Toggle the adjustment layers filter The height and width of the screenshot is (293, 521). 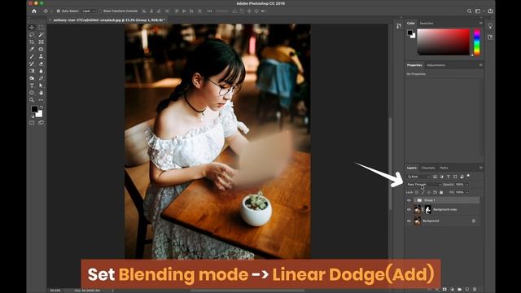pyautogui.click(x=441, y=177)
